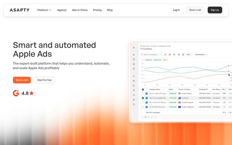Click the T1 Countries title

[x=146, y=49]
